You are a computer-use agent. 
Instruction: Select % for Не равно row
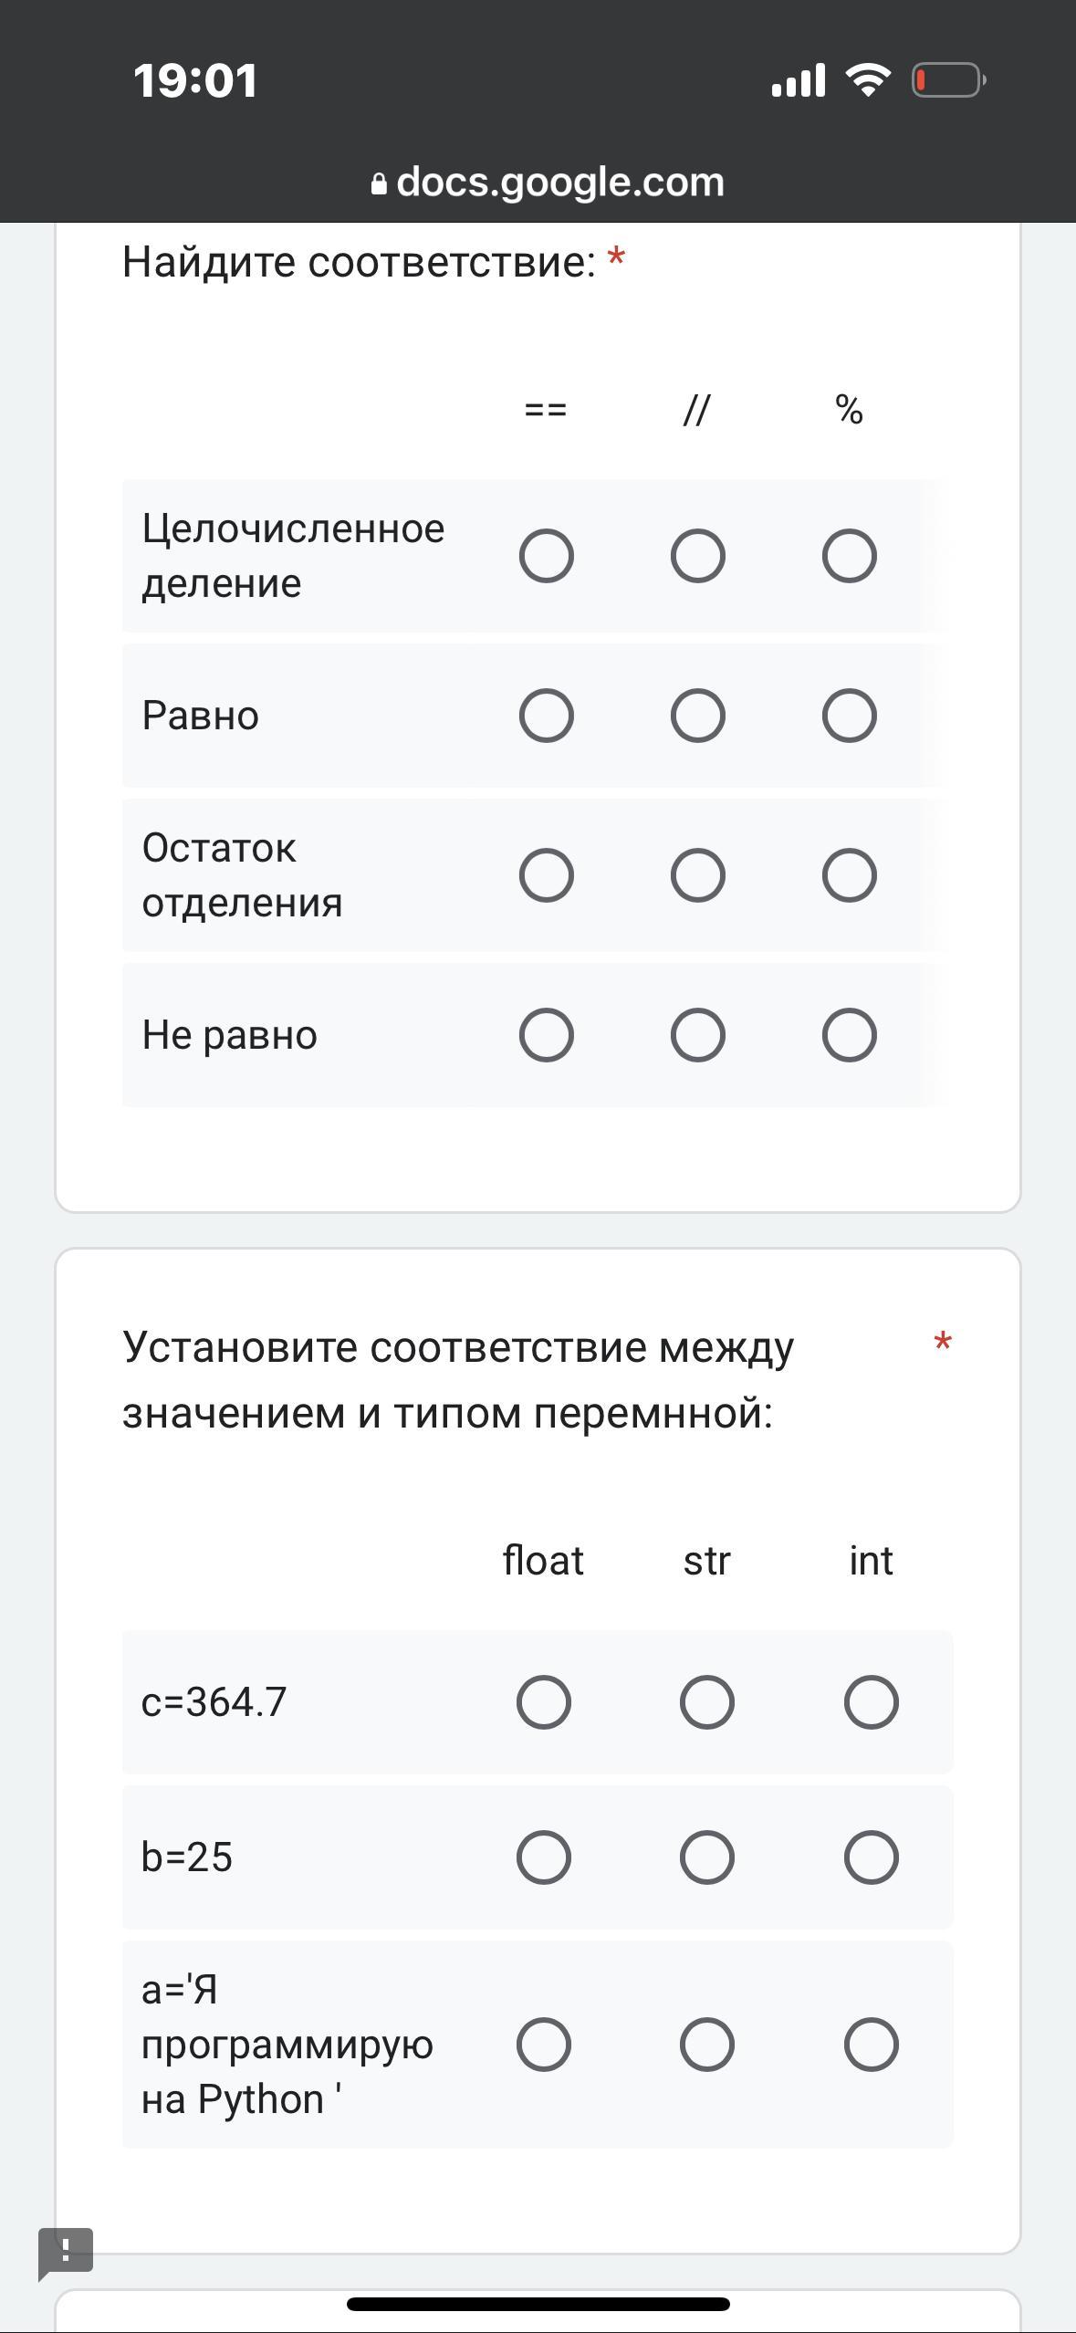pyautogui.click(x=849, y=1035)
